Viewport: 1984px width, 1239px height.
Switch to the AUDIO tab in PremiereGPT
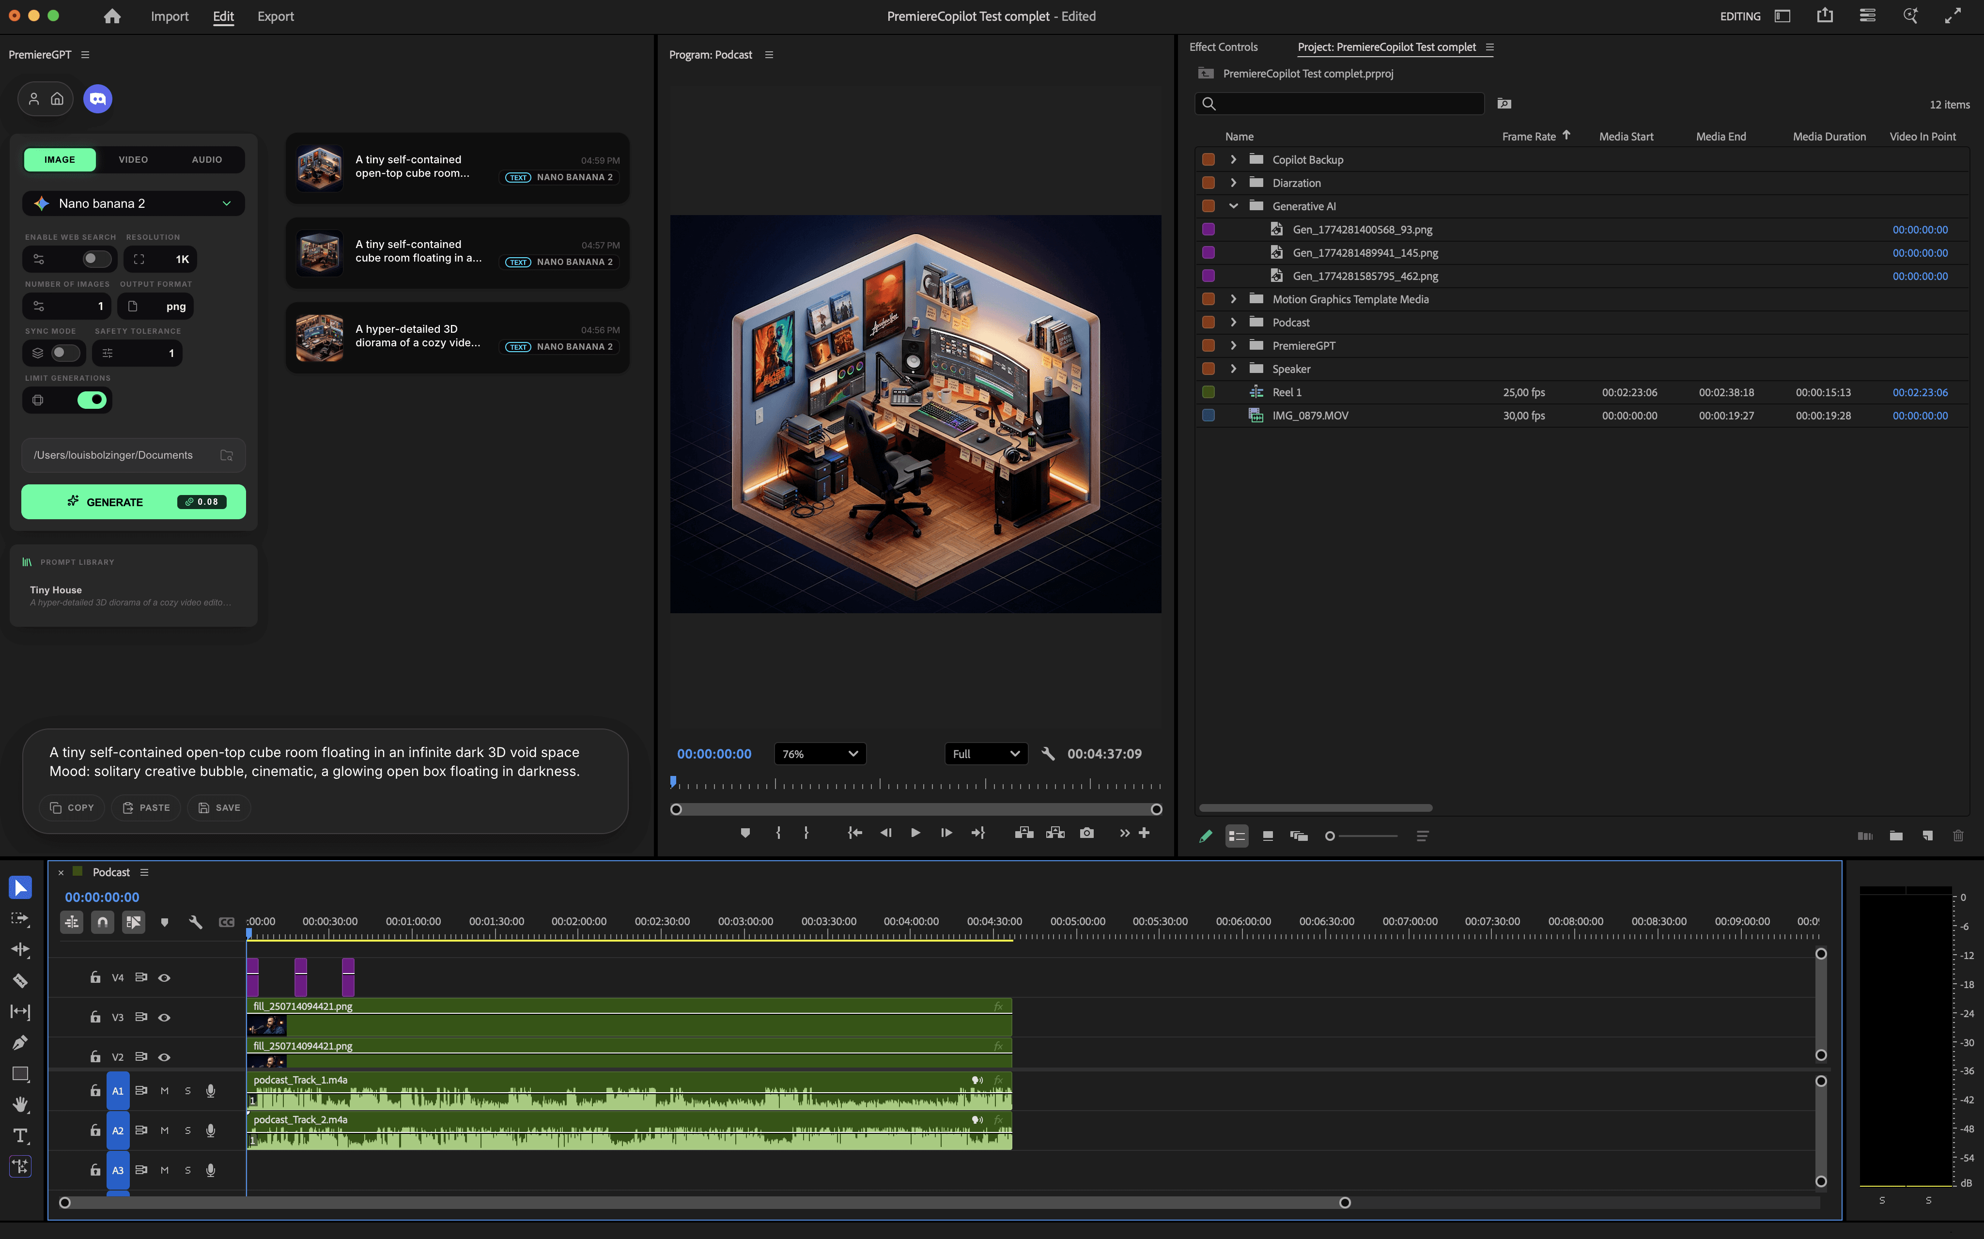[206, 159]
